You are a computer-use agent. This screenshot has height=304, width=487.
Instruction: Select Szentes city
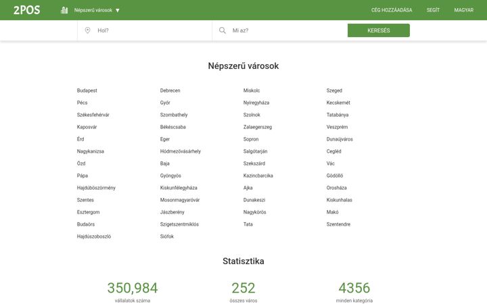click(85, 200)
